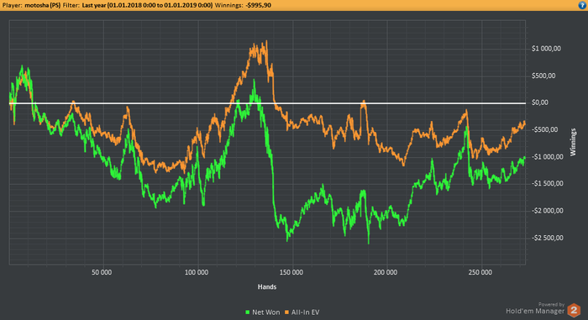This screenshot has height=320, width=588.
Task: Click the $0,00 axis label
Action: point(540,102)
